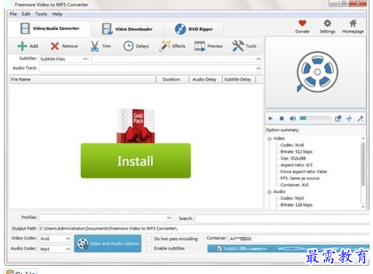Open the Tools wrench toolbar button
The height and width of the screenshot is (274, 373).
tap(244, 46)
